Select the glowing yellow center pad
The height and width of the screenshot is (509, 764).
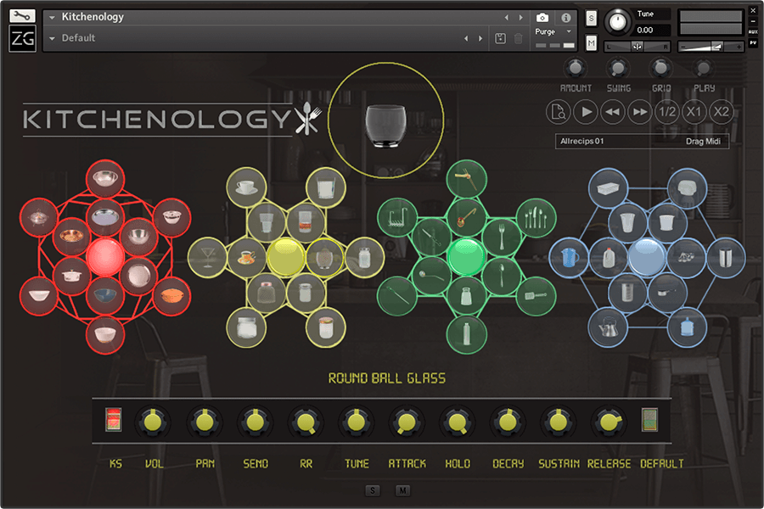pyautogui.click(x=286, y=257)
